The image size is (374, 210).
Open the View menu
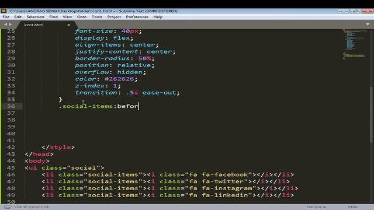(67, 17)
